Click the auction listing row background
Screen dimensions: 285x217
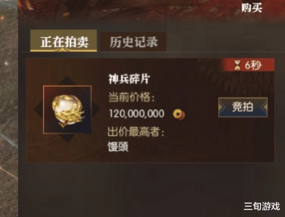150,110
